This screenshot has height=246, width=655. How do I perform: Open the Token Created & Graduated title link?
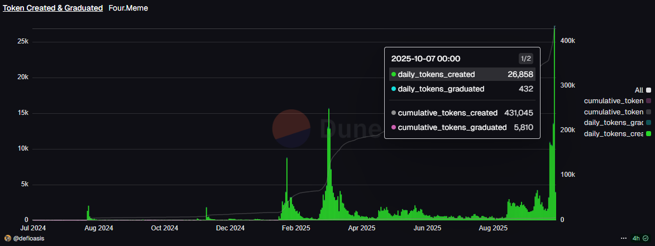coord(53,8)
